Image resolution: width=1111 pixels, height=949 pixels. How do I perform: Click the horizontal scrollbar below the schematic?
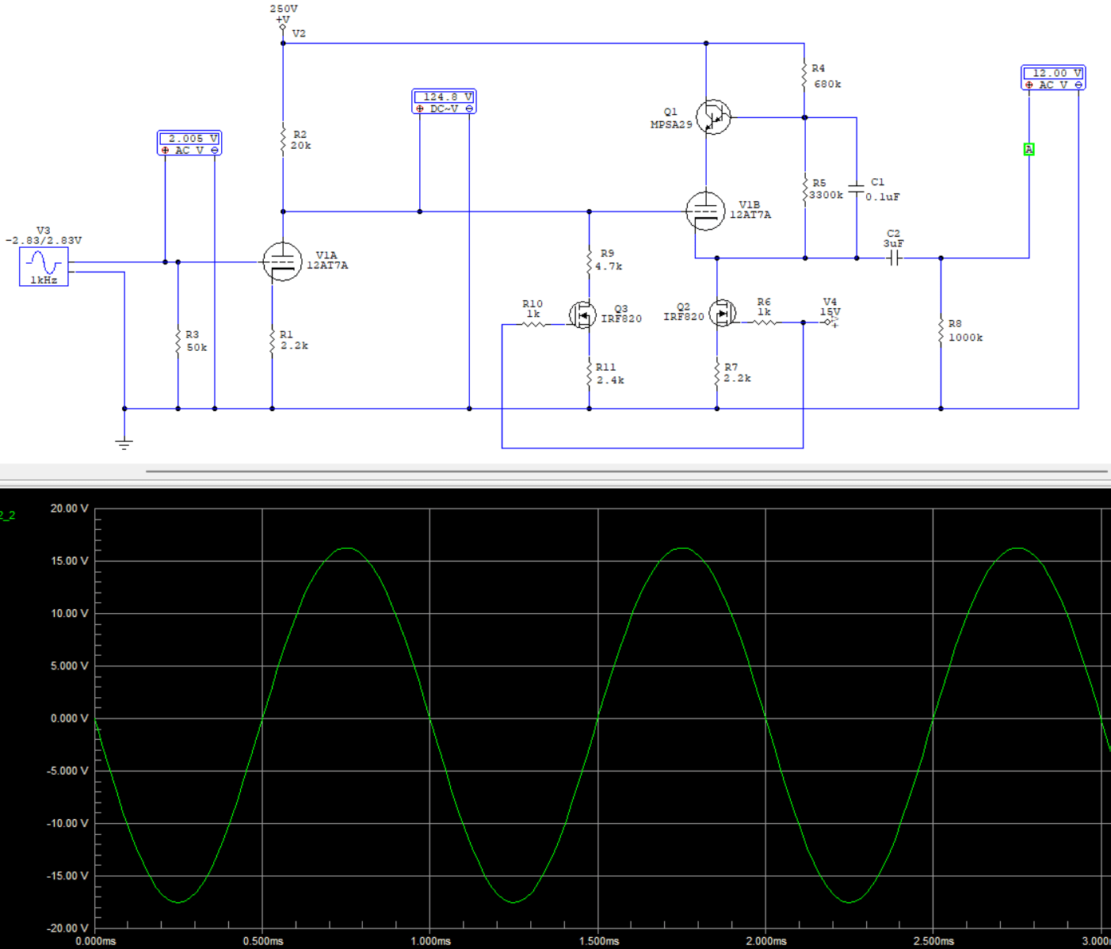[626, 471]
